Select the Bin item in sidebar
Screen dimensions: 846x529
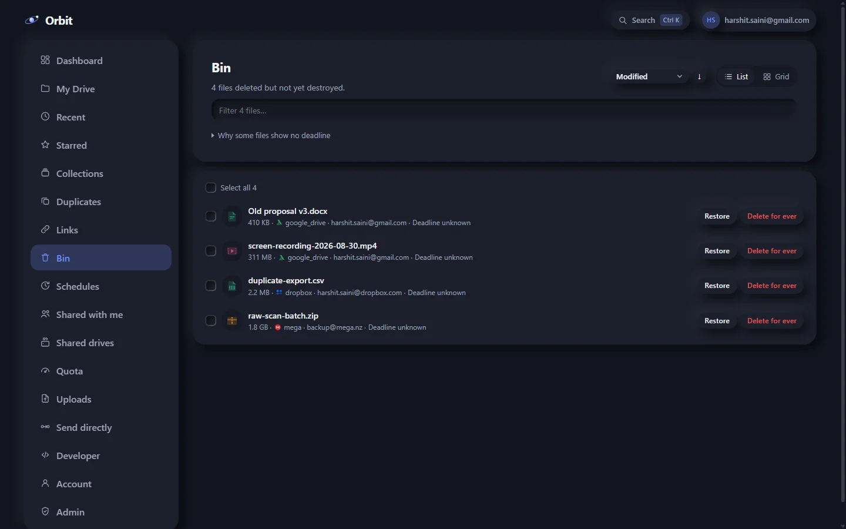pos(101,258)
